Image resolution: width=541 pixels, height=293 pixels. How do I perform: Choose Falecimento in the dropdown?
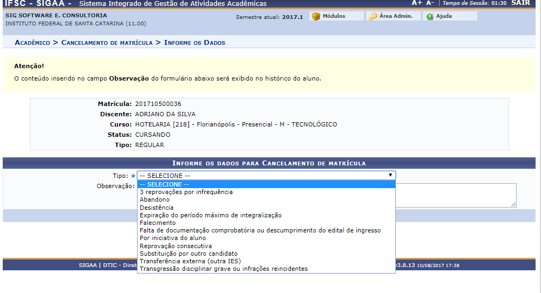[158, 223]
